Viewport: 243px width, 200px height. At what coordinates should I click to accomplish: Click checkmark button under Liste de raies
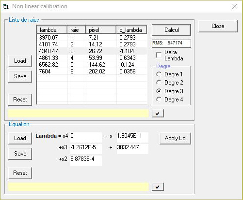point(158,114)
